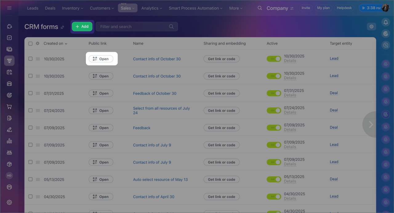Screen dimensions: 394x213
Task: Open the shopping cart icon in sidebar
Action: click(x=9, y=107)
